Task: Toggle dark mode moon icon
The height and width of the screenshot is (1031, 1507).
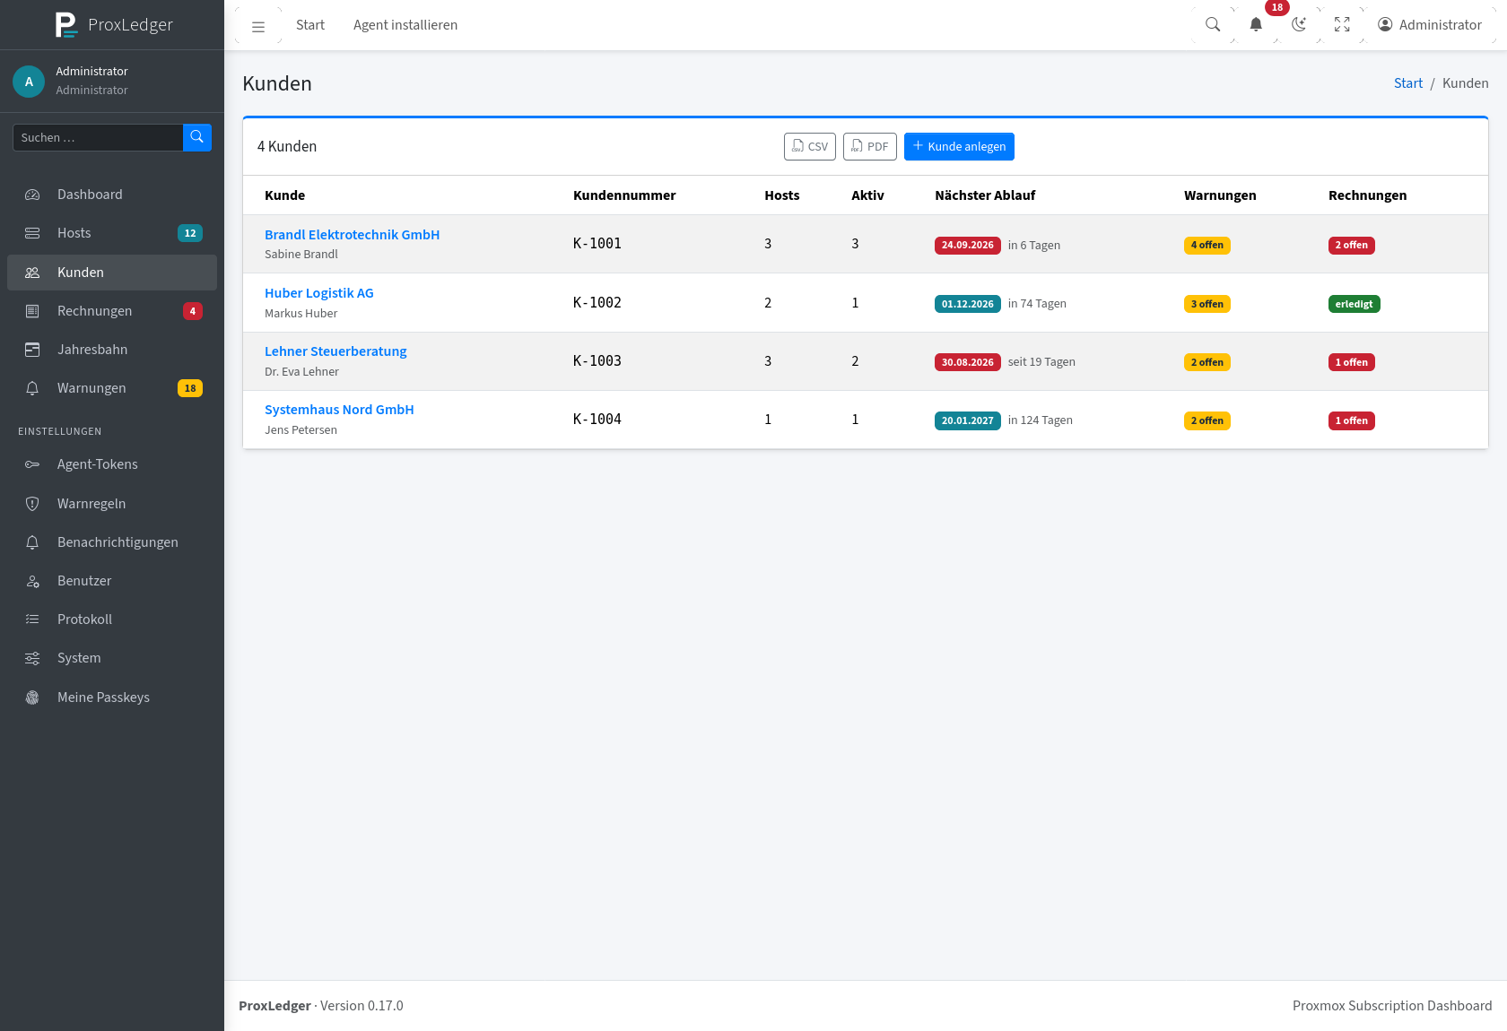Action: point(1299,25)
